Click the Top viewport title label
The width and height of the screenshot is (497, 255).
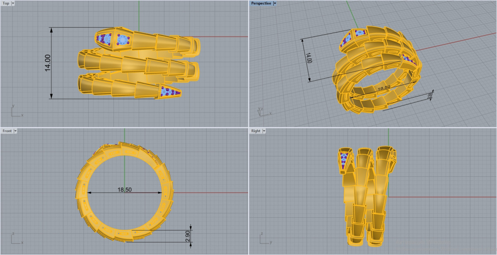coord(6,3)
